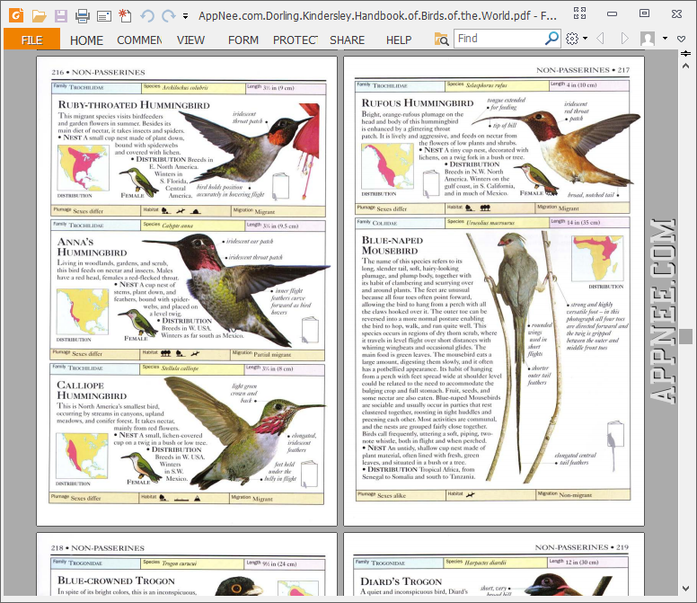Open a file with the folder icon
Viewport: 697px width, 603px height.
(x=39, y=16)
